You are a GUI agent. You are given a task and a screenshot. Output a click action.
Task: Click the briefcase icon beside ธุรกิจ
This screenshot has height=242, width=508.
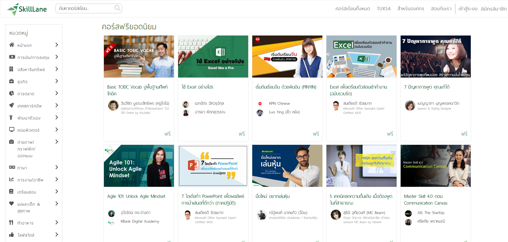(11, 81)
